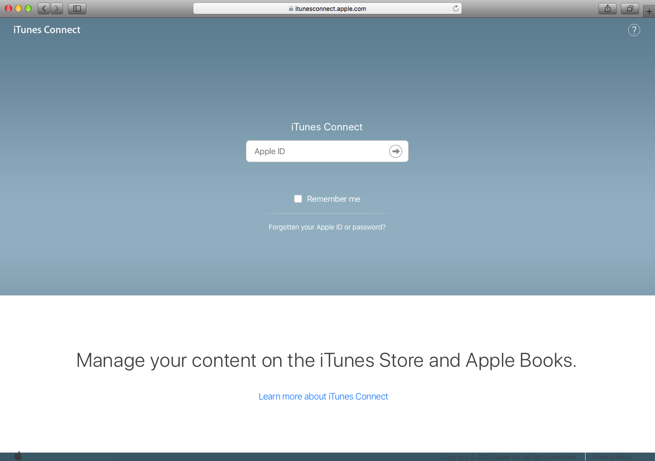Close the Safari window with the red button
Screen dimensions: 655x461
pos(8,8)
